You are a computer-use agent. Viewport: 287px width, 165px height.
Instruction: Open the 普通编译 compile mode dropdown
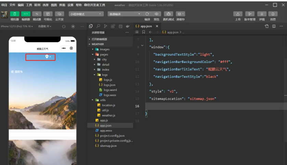[x=125, y=14]
